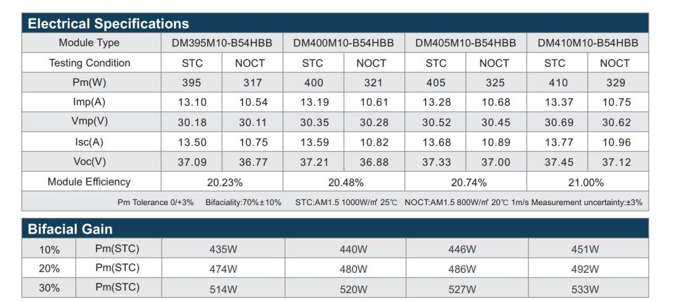
Task: Click the 30% bifacial gain row label
Action: (x=49, y=288)
